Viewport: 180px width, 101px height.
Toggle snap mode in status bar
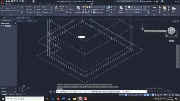click(129, 95)
